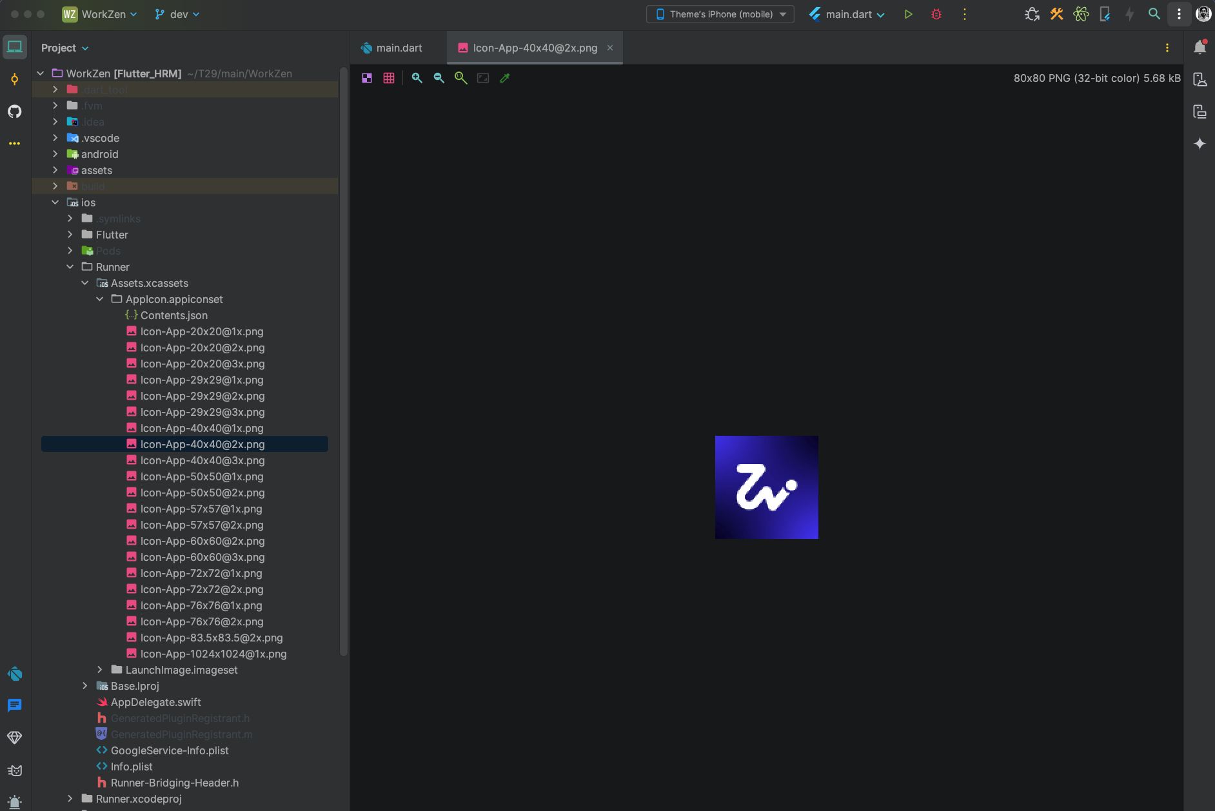Select Icon-App-20x20@1x.png in tree
The height and width of the screenshot is (811, 1215).
click(202, 331)
